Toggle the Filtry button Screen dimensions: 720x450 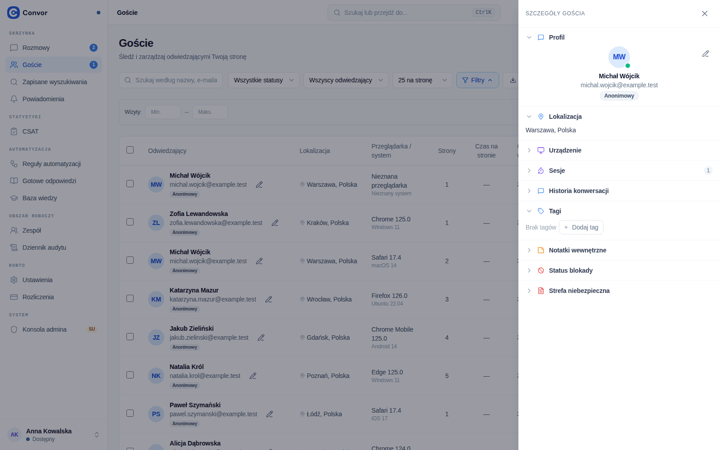[477, 80]
